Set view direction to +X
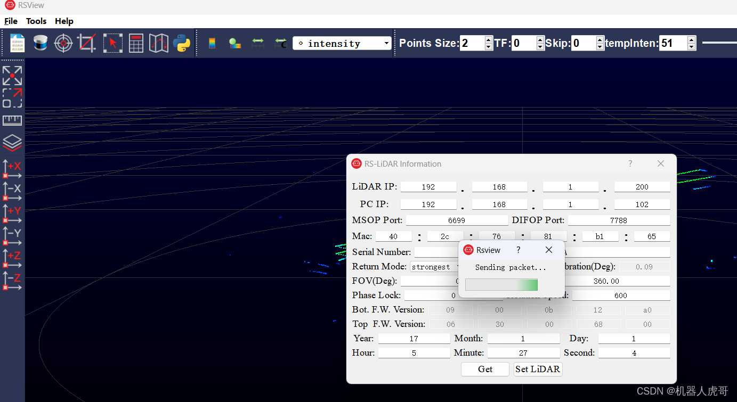This screenshot has width=737, height=402. 12,168
